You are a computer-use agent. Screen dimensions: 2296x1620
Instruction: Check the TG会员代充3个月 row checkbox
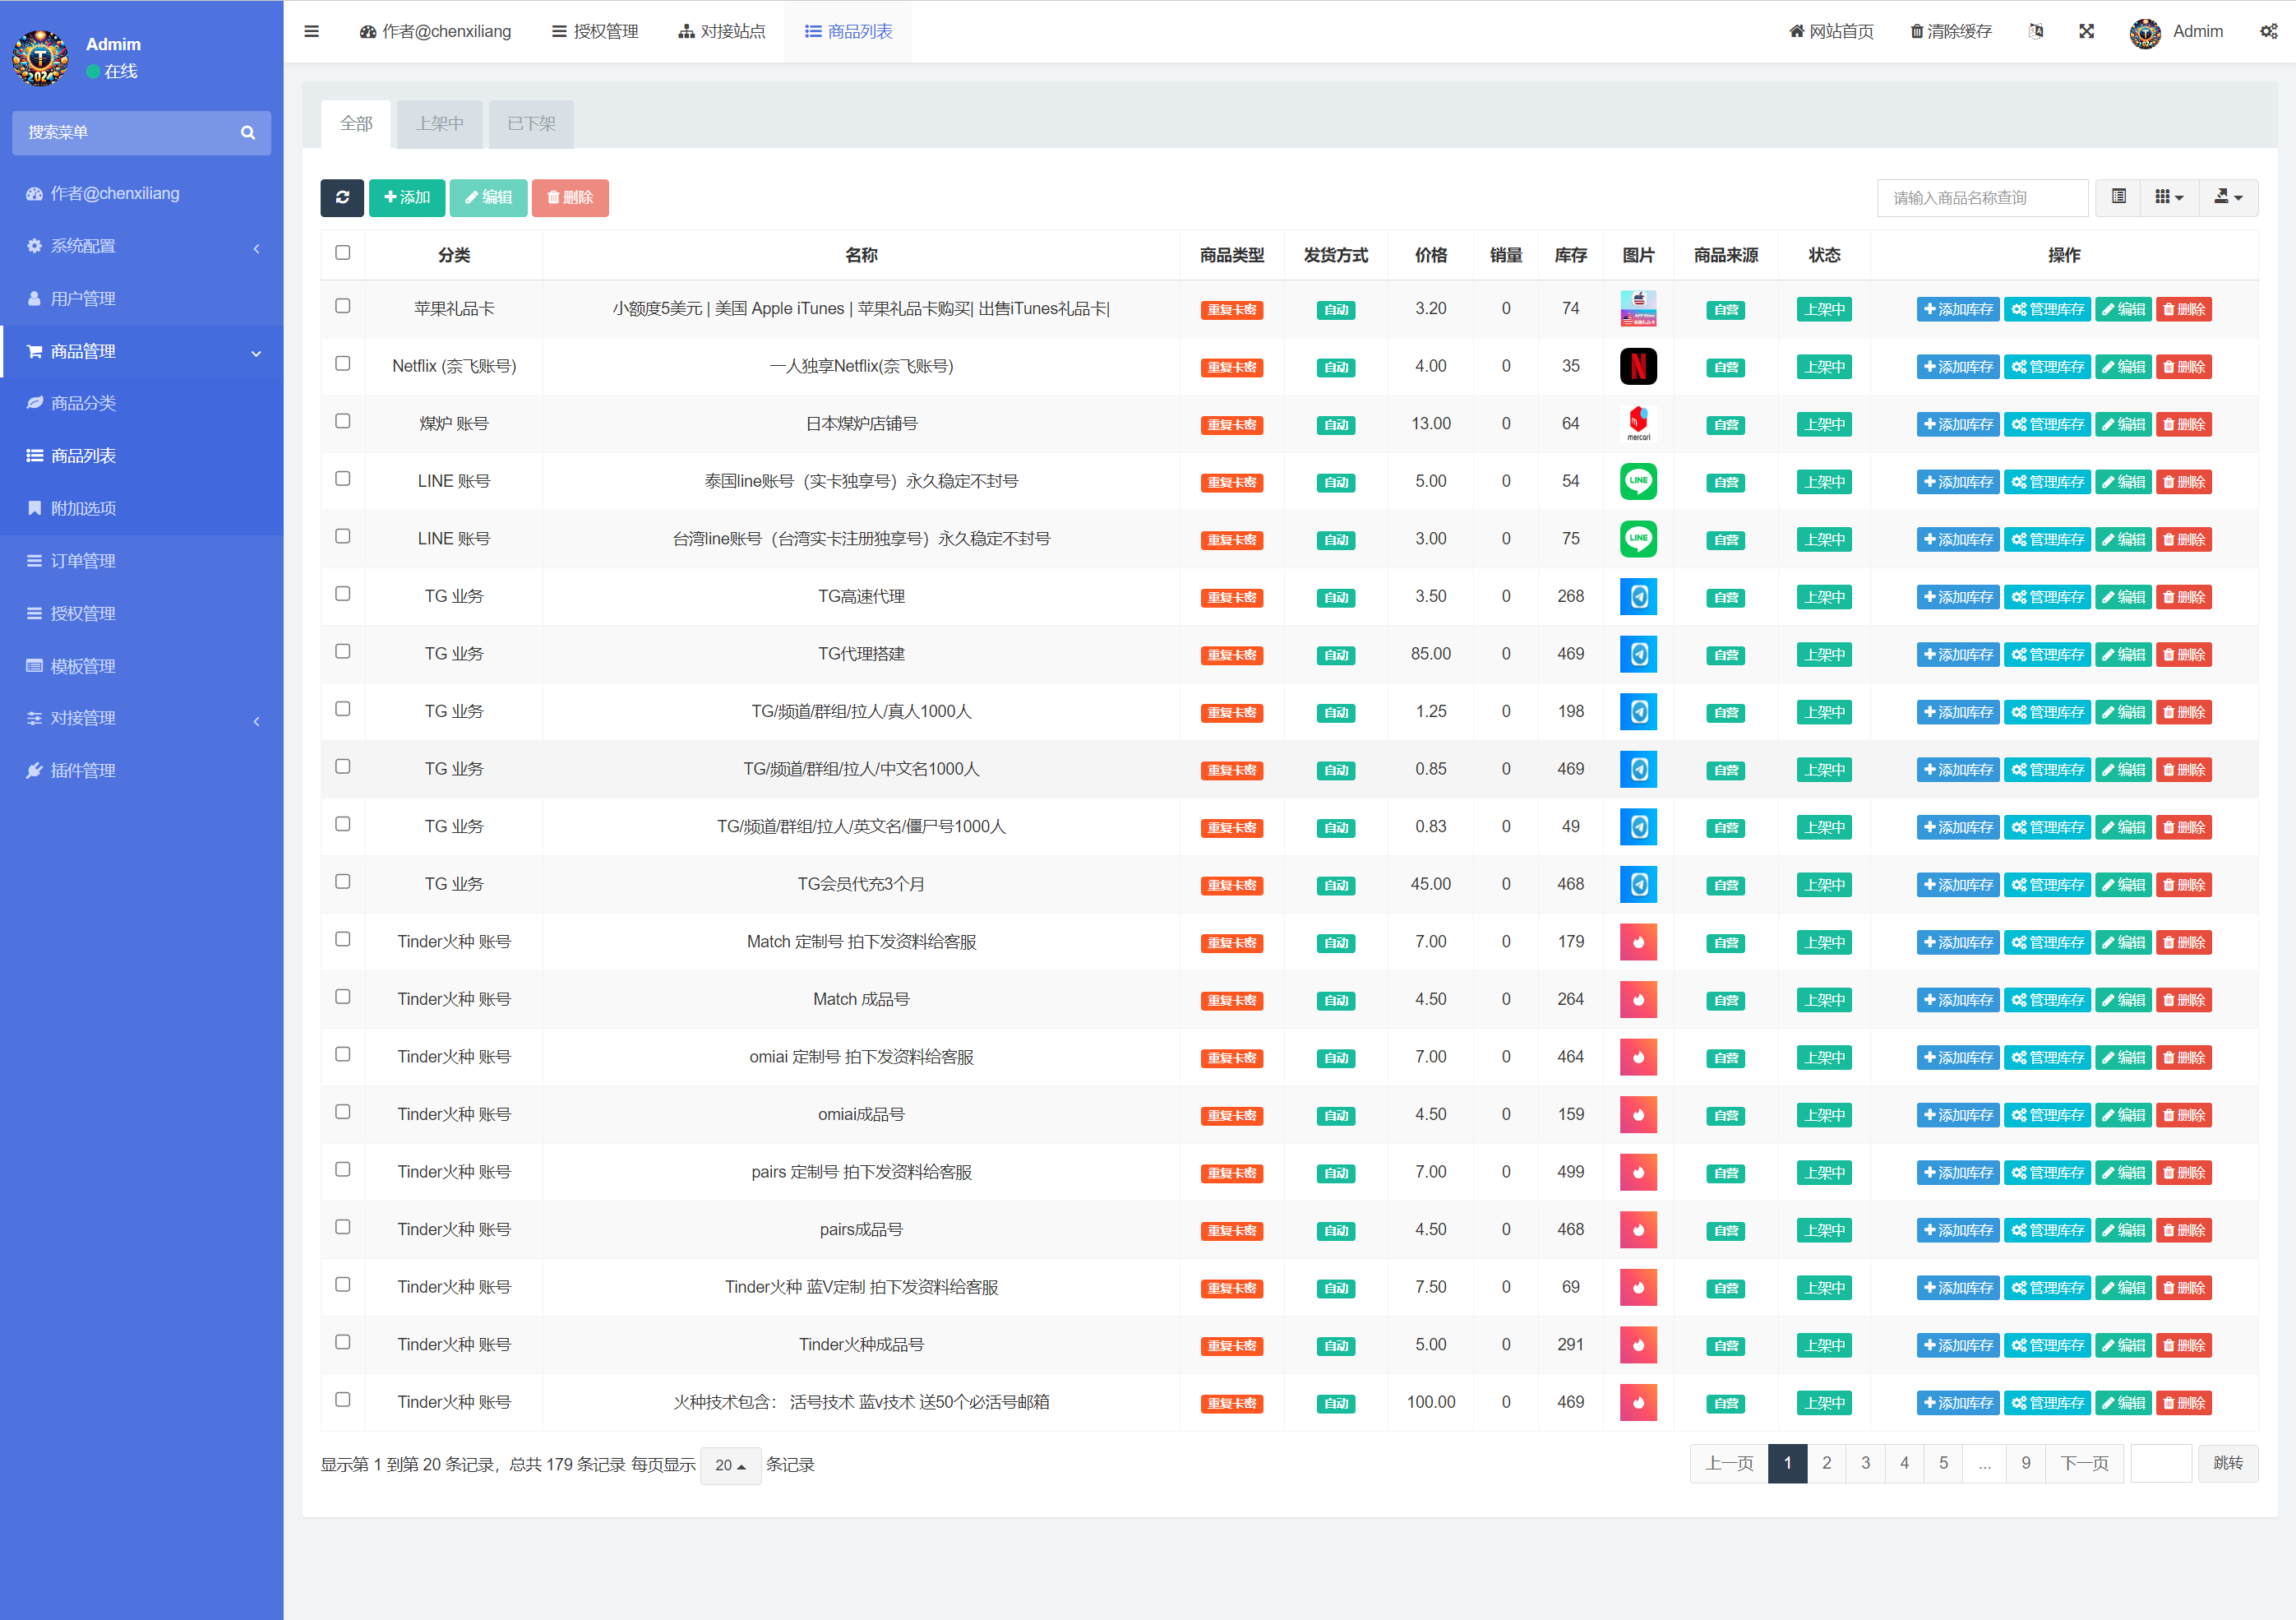343,882
